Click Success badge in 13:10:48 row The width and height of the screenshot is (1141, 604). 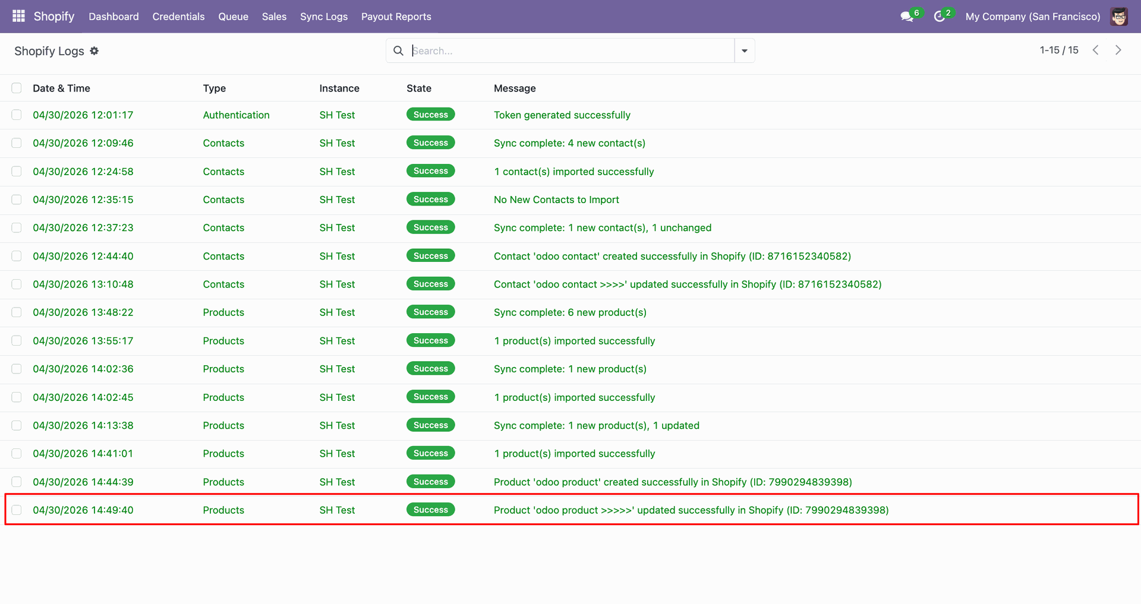[x=431, y=284]
